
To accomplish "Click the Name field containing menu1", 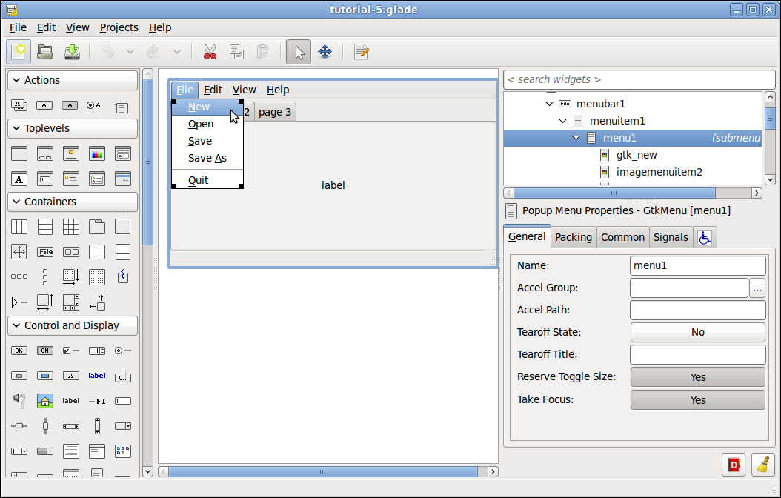I will pos(698,265).
